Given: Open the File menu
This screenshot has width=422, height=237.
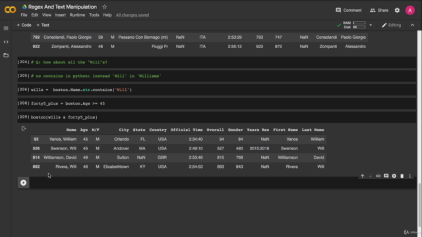Looking at the screenshot, I should pyautogui.click(x=24, y=15).
